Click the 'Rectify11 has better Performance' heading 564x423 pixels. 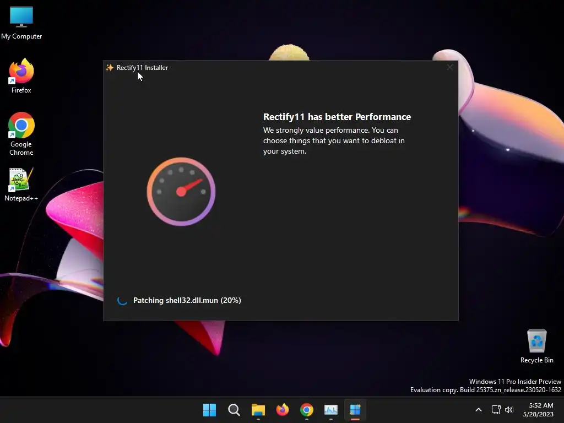pos(337,117)
